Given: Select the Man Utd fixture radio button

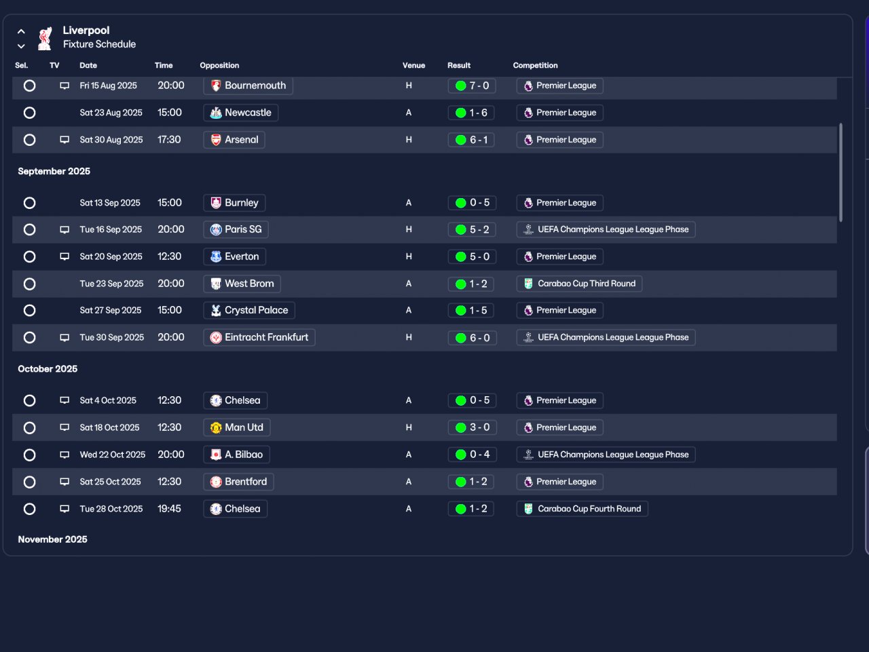Looking at the screenshot, I should click(x=29, y=427).
